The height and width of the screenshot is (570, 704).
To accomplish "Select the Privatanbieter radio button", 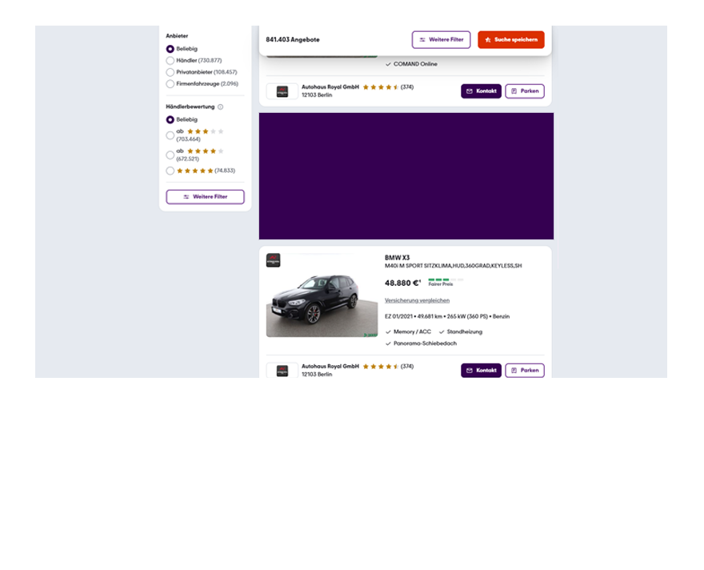I will coord(170,72).
